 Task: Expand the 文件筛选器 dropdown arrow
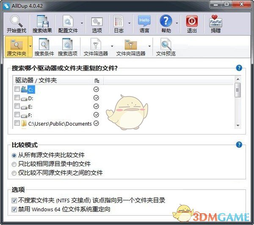tap(112, 46)
